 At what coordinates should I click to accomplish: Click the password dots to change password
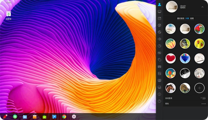pyautogui.click(x=204, y=104)
